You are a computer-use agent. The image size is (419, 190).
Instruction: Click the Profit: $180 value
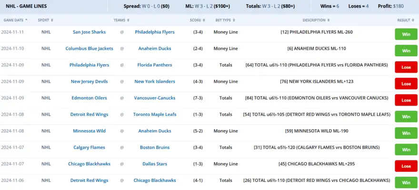[391, 6]
